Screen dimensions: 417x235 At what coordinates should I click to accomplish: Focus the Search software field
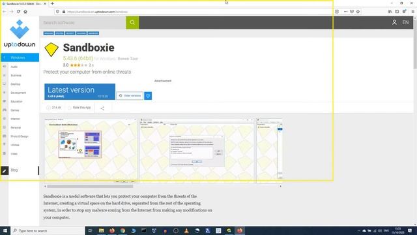[x=83, y=23]
